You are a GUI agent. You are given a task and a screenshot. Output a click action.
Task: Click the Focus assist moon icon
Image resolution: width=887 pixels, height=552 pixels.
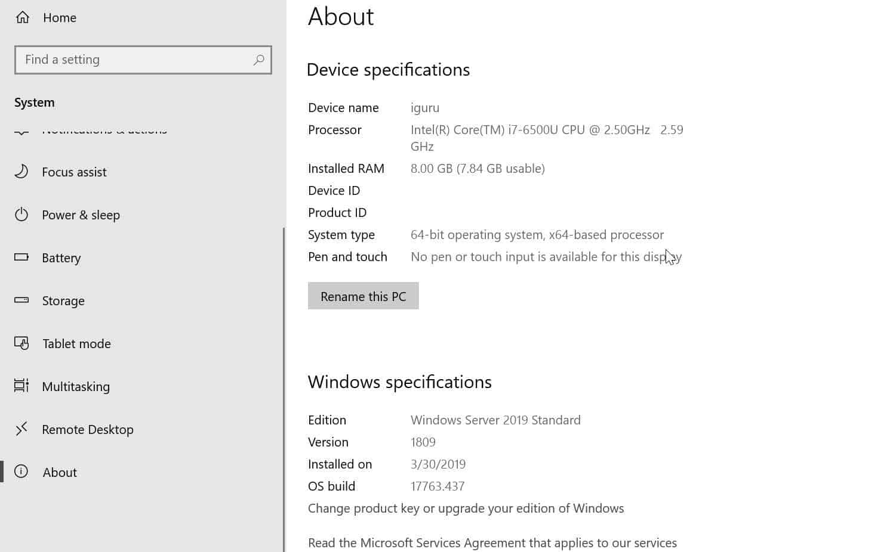coord(21,172)
